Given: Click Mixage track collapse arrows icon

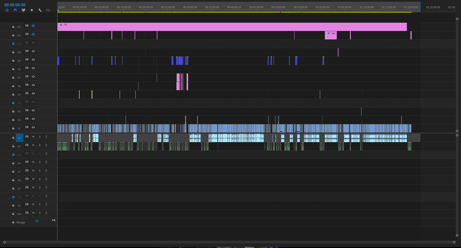Looking at the screenshot, I should click(x=53, y=220).
